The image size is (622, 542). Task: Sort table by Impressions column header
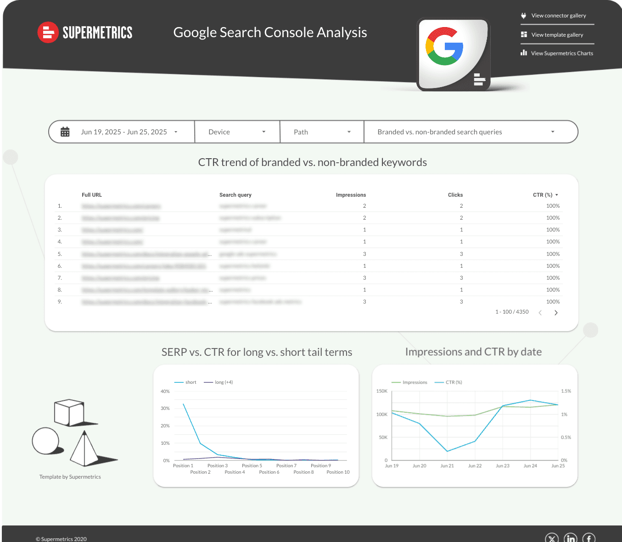(x=351, y=195)
